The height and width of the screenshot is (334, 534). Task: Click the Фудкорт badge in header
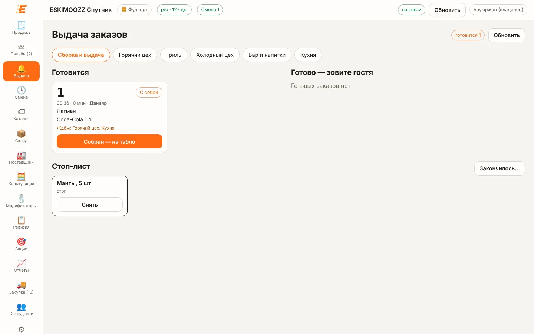tap(134, 10)
